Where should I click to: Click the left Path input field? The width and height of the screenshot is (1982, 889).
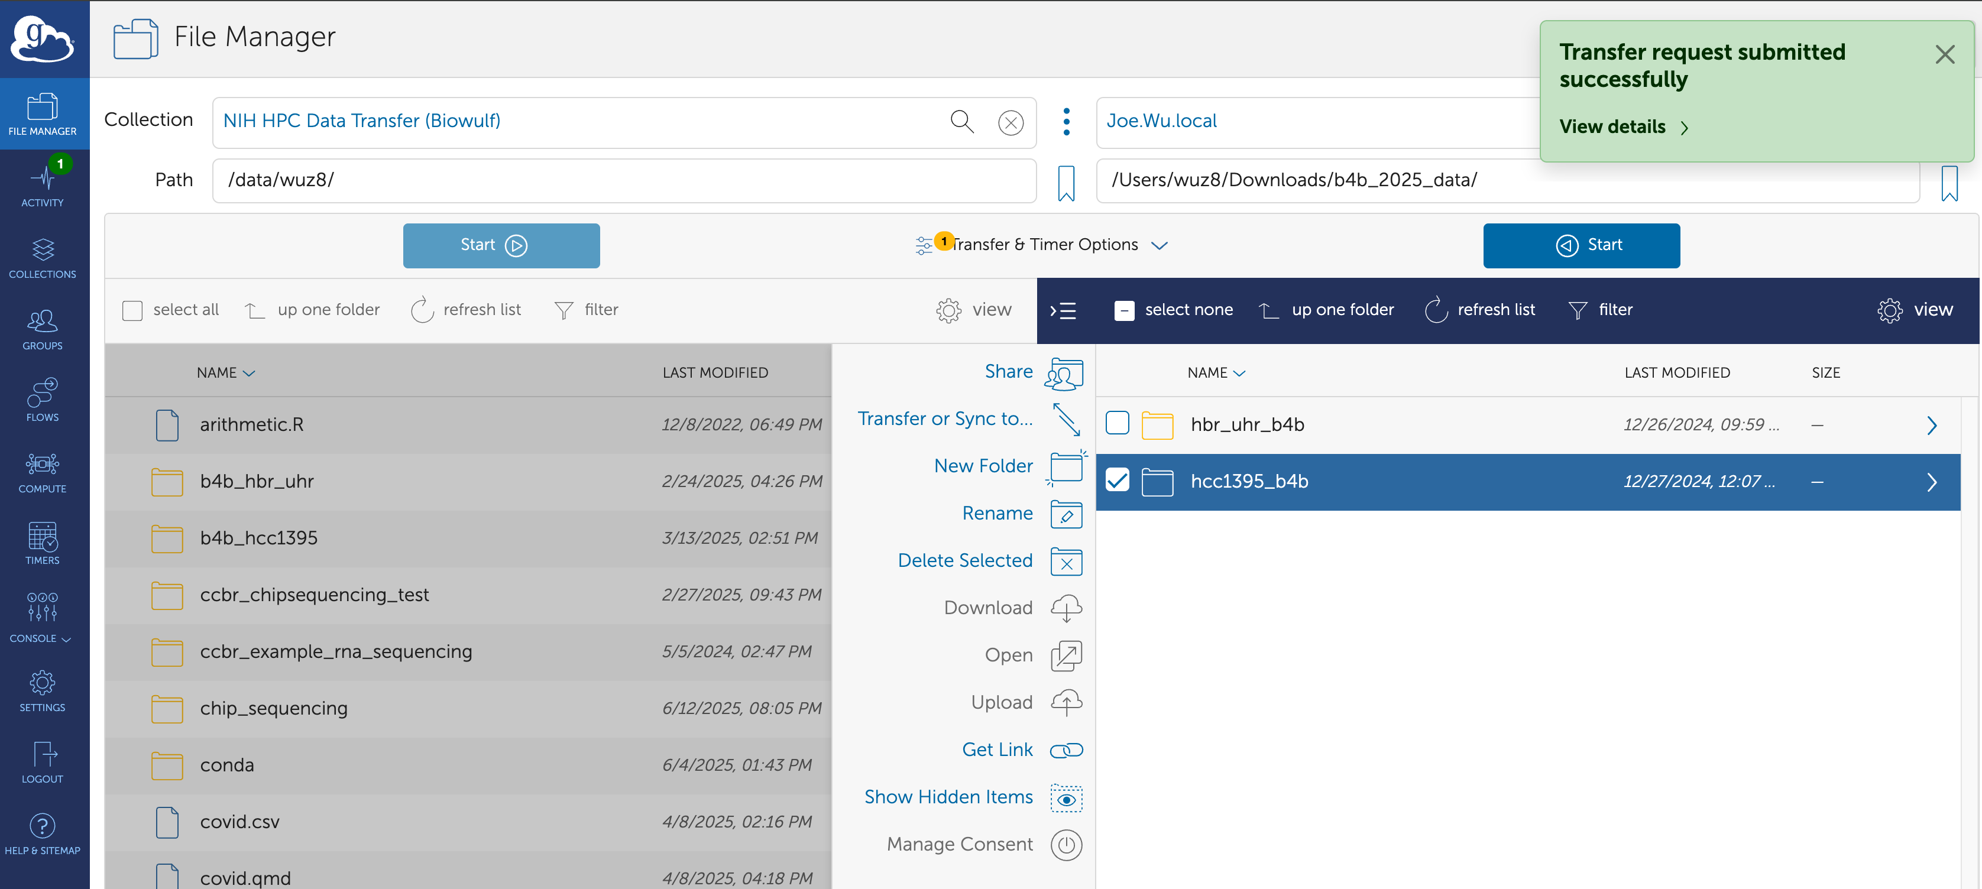point(623,181)
